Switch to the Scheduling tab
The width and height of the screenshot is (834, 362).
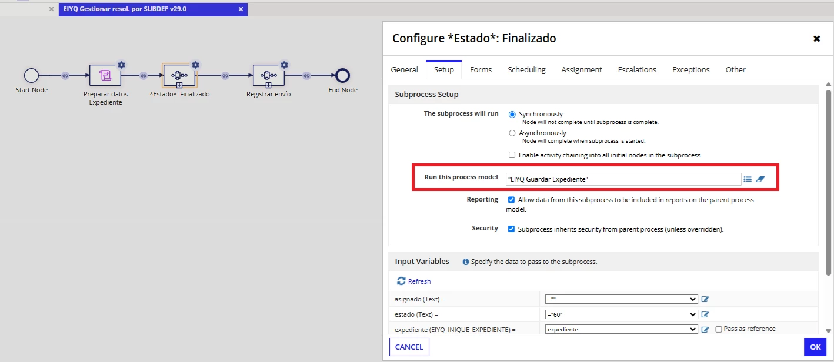pos(526,69)
